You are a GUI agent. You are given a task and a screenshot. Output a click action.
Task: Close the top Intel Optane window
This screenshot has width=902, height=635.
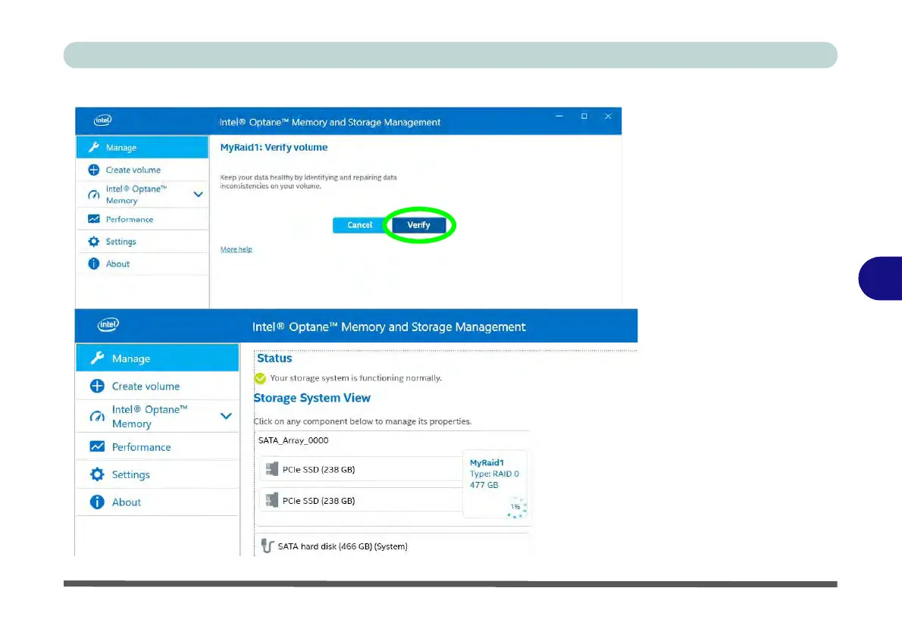tap(608, 116)
